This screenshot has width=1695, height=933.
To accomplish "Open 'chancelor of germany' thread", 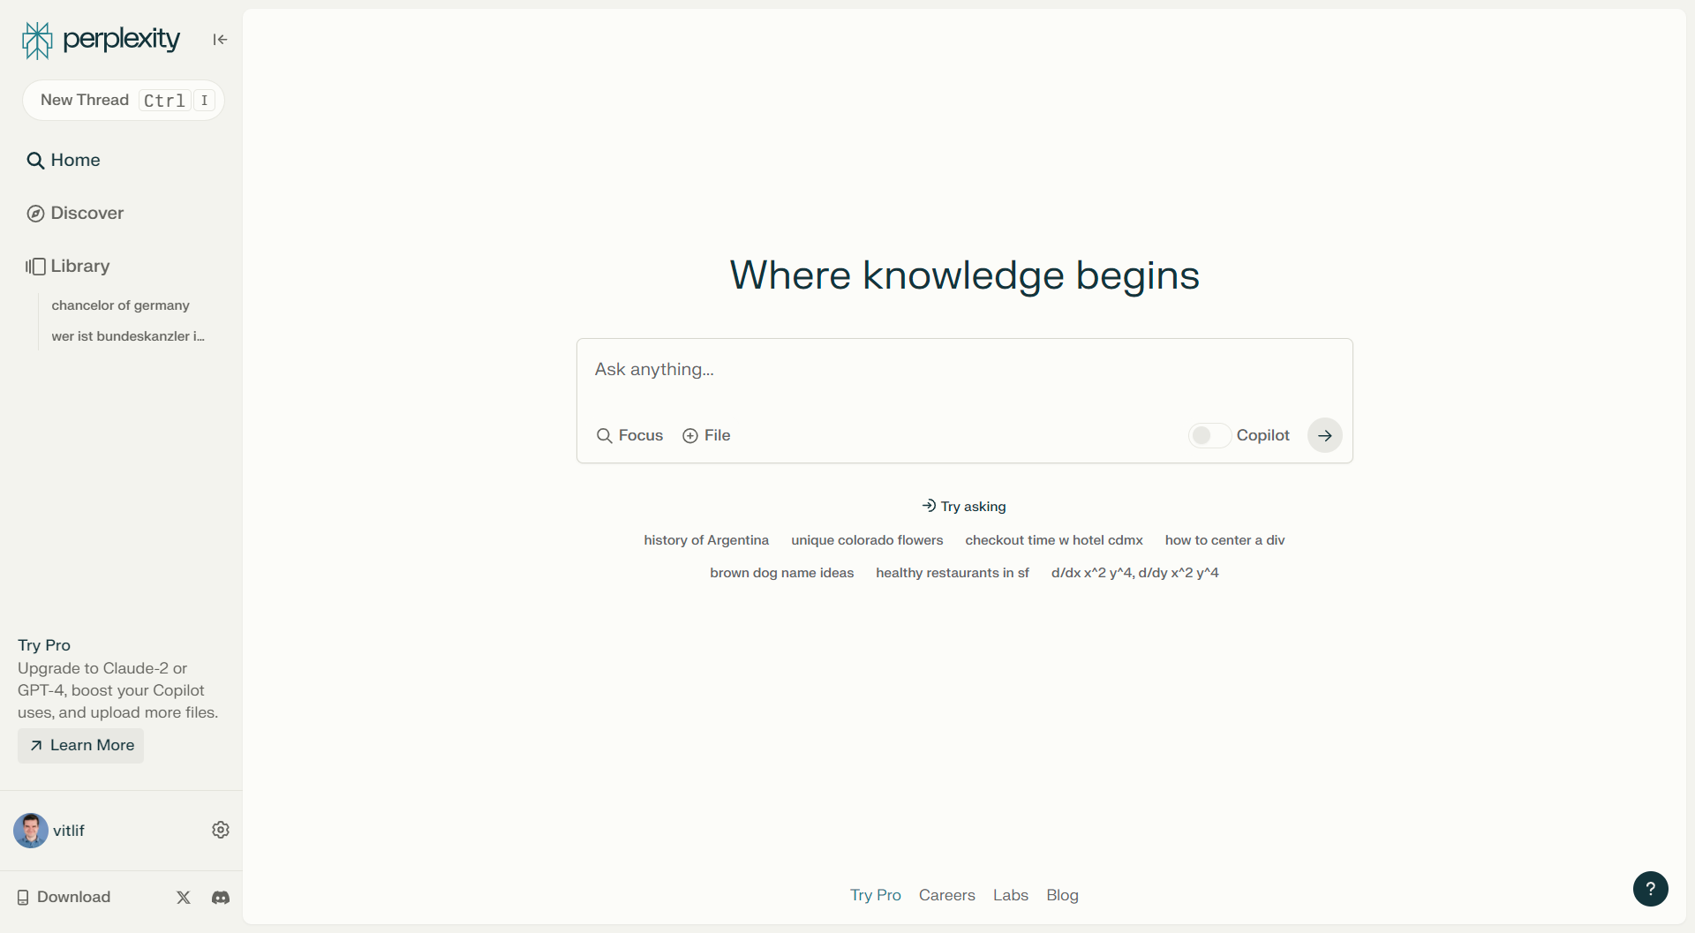I will coord(120,305).
